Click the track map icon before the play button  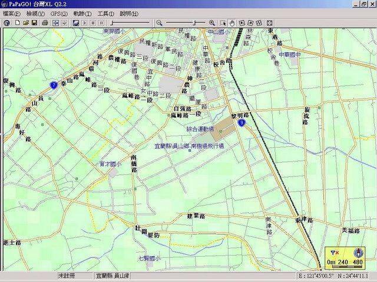[76, 23]
